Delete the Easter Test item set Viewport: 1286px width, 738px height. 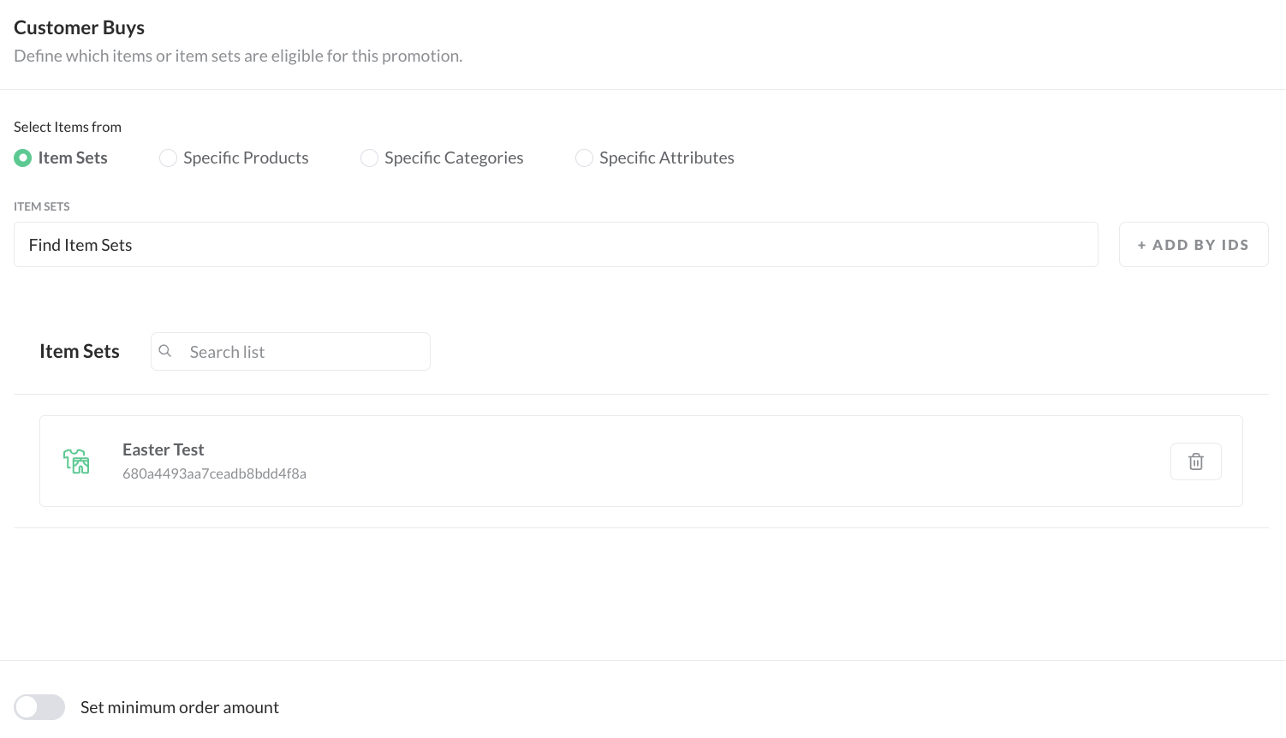tap(1195, 461)
